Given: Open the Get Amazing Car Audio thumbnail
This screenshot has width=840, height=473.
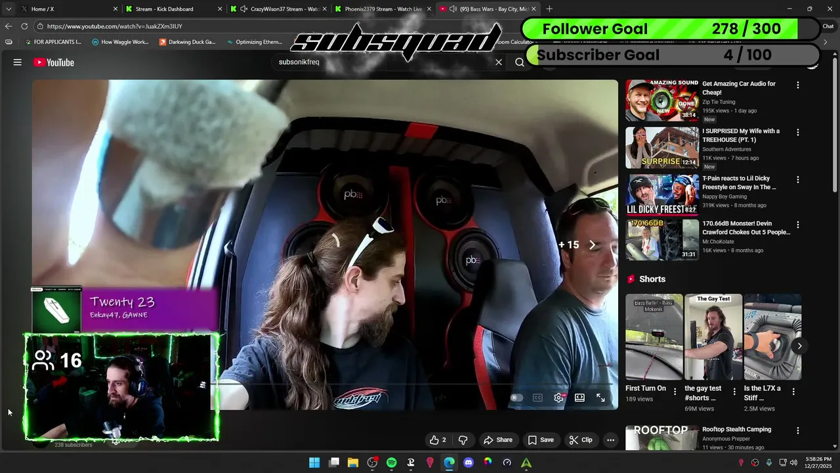Looking at the screenshot, I should coord(661,101).
